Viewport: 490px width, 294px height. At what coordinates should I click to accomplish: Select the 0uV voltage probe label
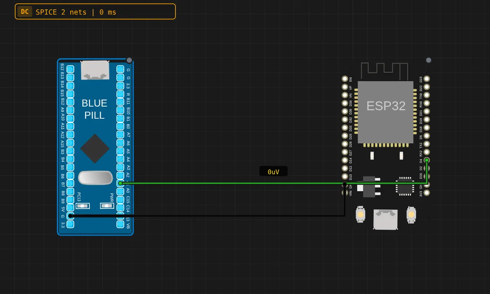tap(274, 172)
